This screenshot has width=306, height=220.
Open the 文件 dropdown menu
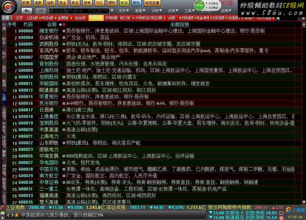pyautogui.click(x=124, y=10)
